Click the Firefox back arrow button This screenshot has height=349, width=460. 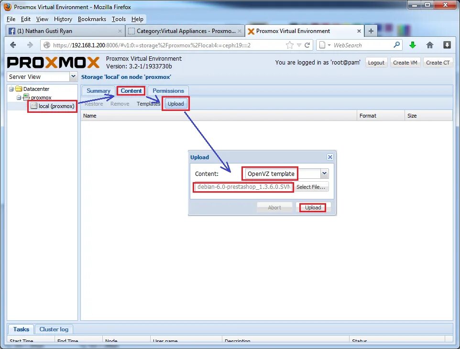coord(13,45)
